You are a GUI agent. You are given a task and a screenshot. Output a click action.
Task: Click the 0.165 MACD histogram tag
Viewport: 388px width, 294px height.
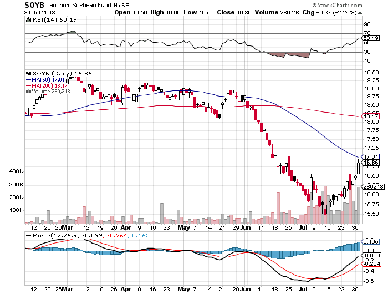click(371, 241)
